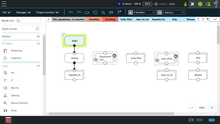Select the Setting node

74,58
